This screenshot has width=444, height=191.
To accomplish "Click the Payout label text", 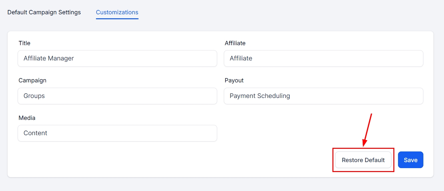I will [x=234, y=80].
